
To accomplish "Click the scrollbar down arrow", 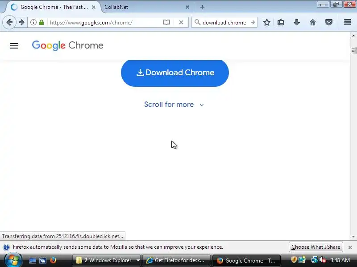I will pyautogui.click(x=353, y=237).
